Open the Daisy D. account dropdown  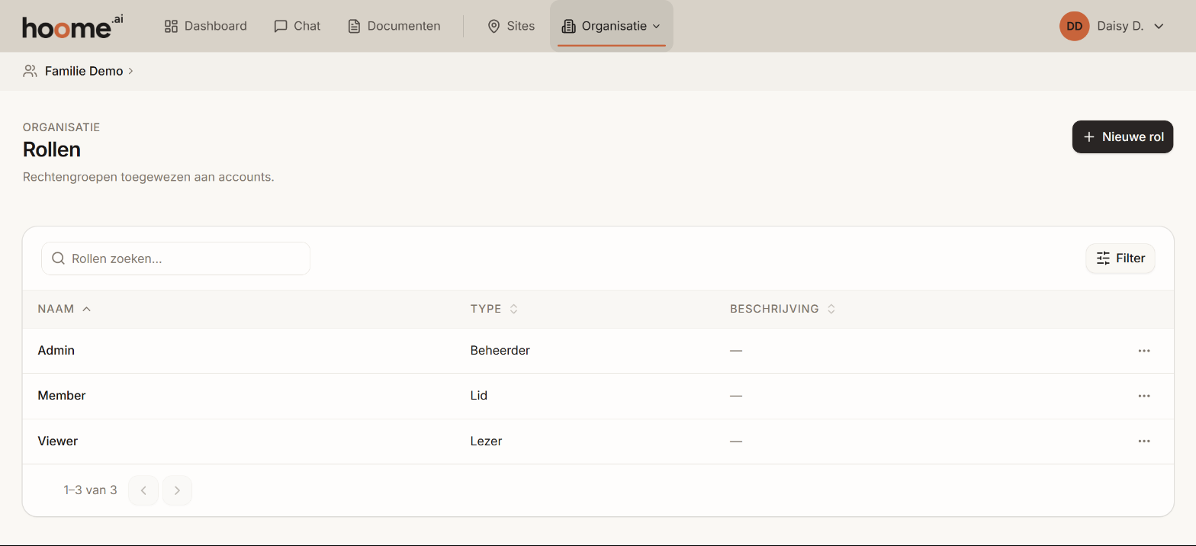click(1112, 26)
